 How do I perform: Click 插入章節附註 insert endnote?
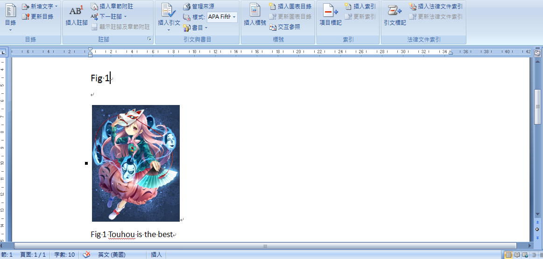(x=112, y=6)
